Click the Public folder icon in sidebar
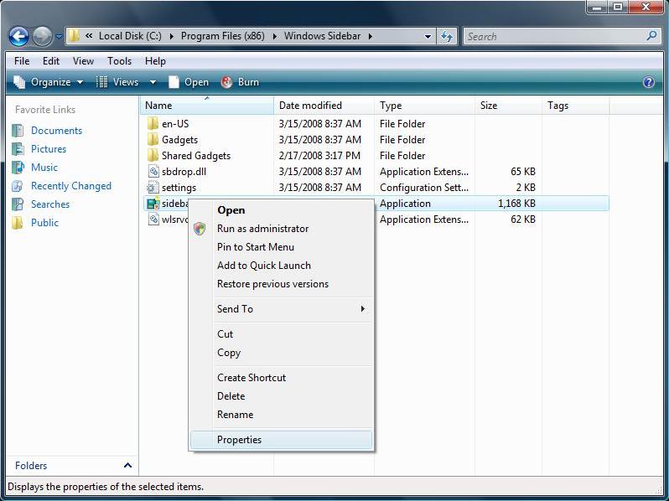The width and height of the screenshot is (669, 501). (x=18, y=223)
